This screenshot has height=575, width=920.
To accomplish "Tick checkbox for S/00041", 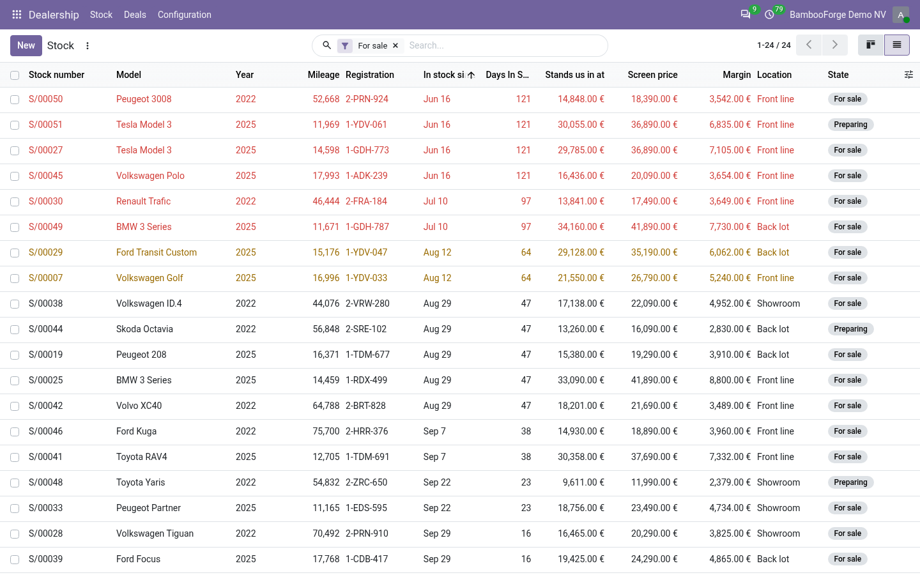I will [15, 457].
